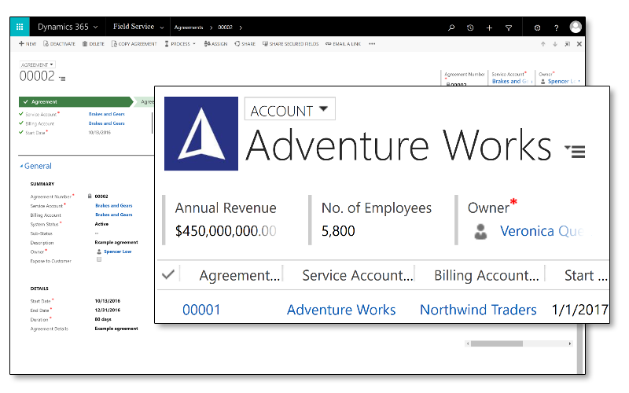This screenshot has width=629, height=393.
Task: Click the horizontal scrollbar thumb
Action: coord(497,343)
